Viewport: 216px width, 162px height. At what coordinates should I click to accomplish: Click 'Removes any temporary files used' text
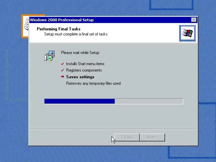click(93, 83)
